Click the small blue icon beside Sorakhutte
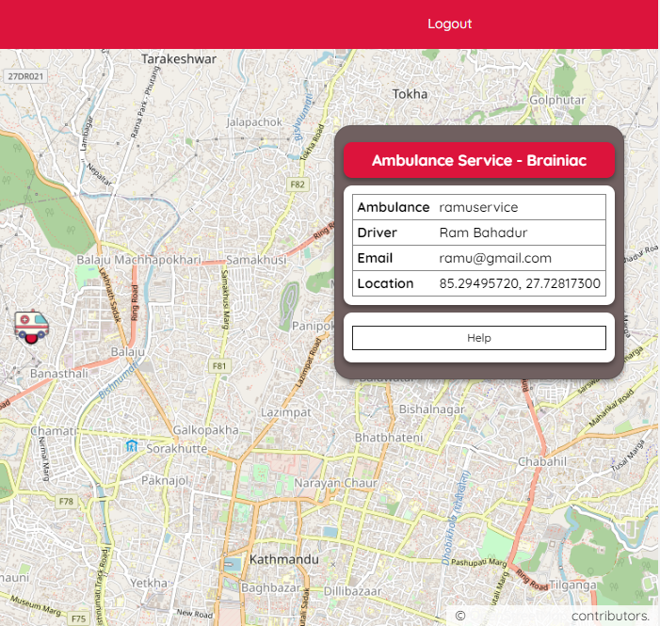The height and width of the screenshot is (626, 660). coord(132,445)
